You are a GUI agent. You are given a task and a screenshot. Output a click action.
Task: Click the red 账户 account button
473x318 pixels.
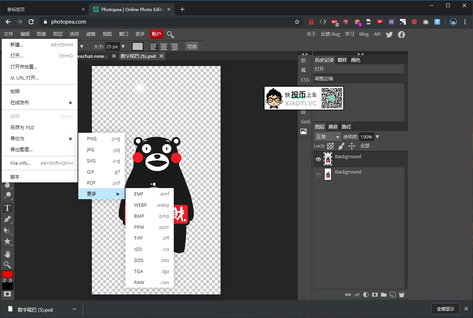pos(157,34)
